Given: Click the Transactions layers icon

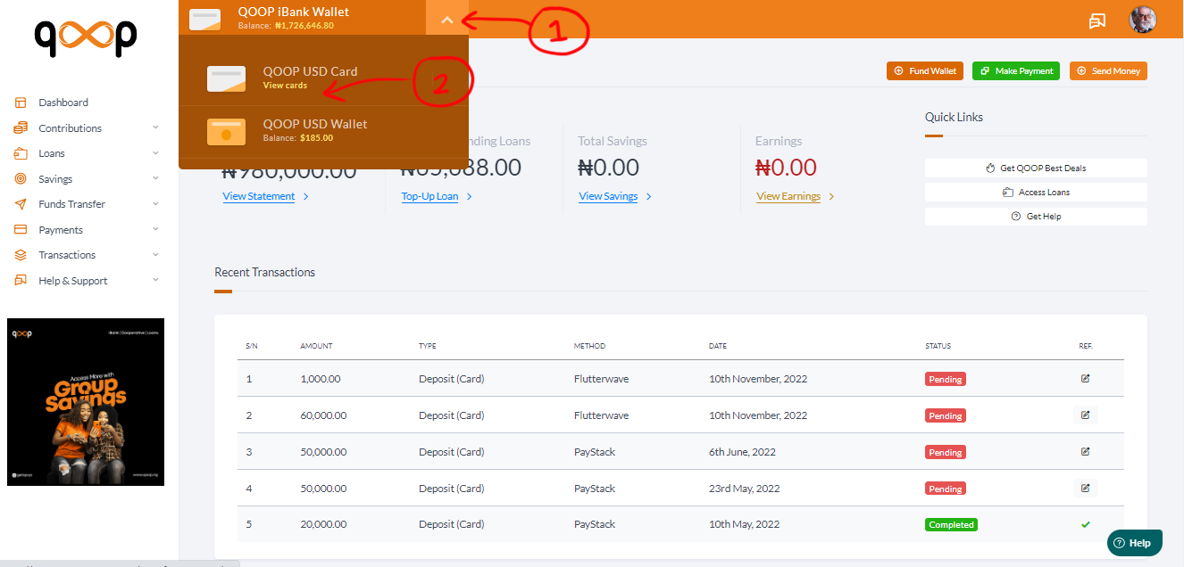Looking at the screenshot, I should coord(21,255).
